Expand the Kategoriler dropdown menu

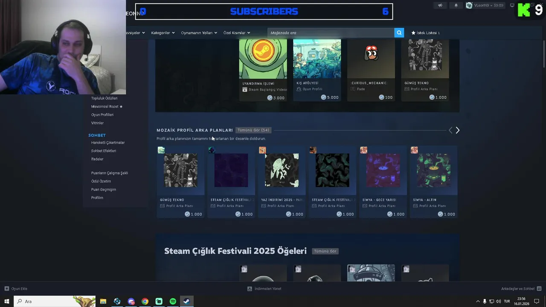coord(163,33)
